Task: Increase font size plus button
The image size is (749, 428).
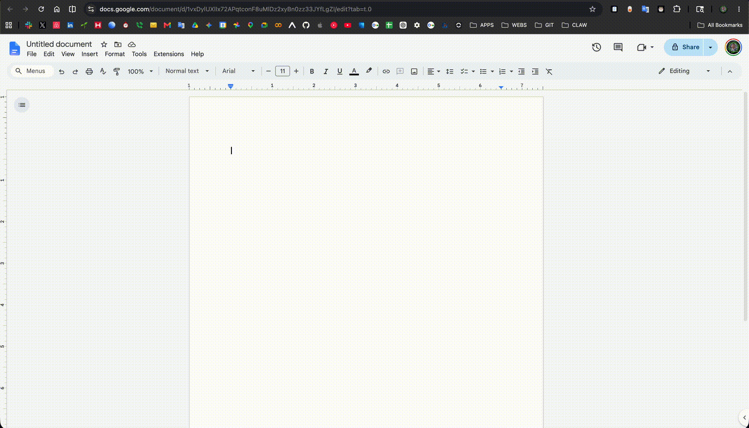Action: (296, 71)
